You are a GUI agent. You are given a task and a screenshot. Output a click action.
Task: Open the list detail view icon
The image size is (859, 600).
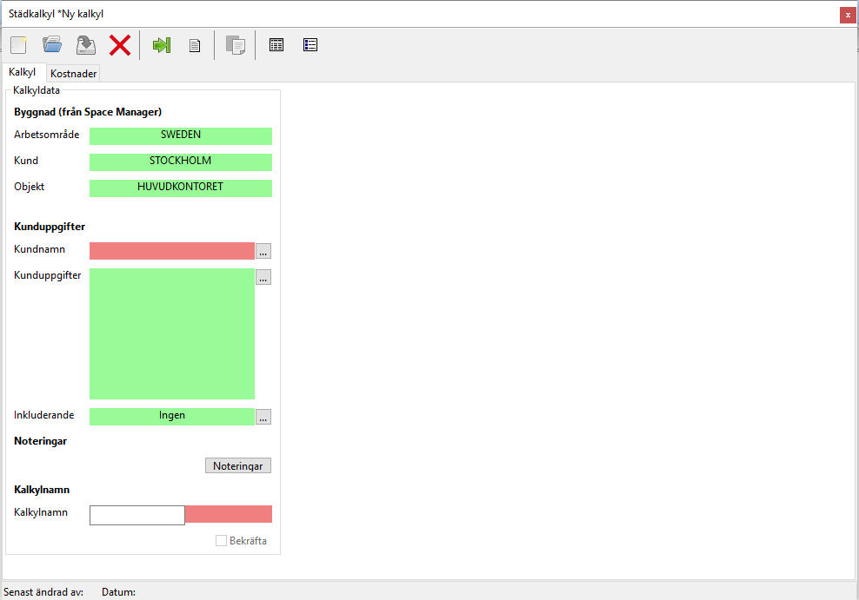tap(310, 45)
